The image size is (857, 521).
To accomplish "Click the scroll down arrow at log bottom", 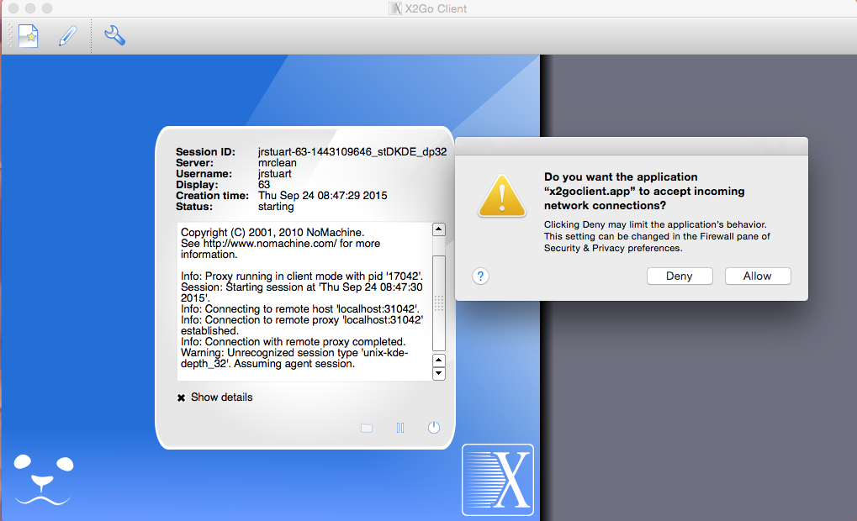I will pos(439,374).
